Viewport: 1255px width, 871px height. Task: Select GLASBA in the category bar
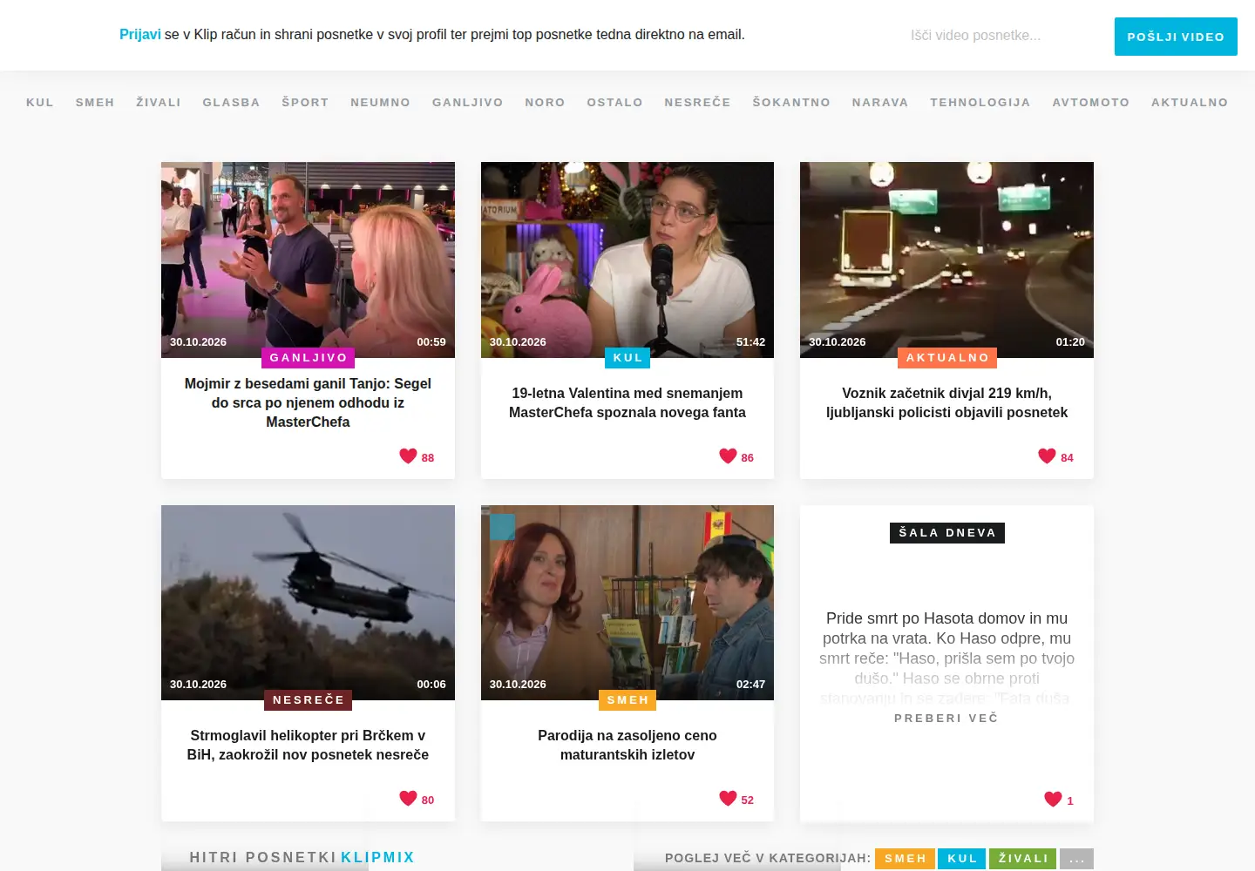[x=232, y=102]
